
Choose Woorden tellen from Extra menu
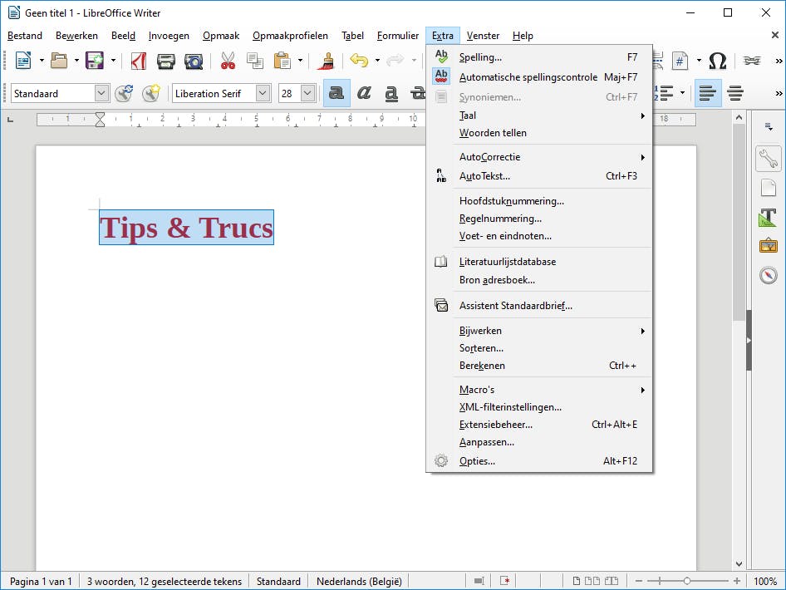click(x=539, y=133)
